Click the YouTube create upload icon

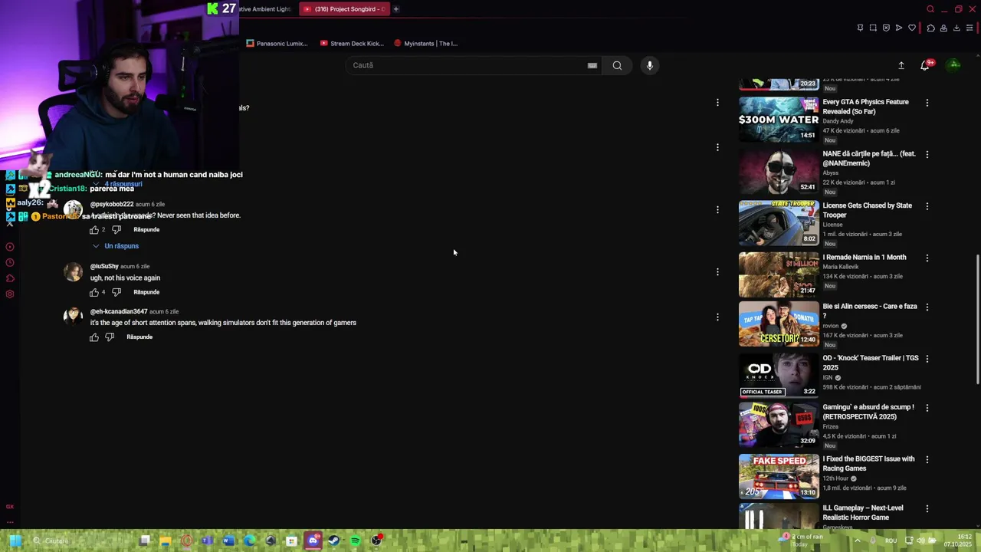pos(901,65)
